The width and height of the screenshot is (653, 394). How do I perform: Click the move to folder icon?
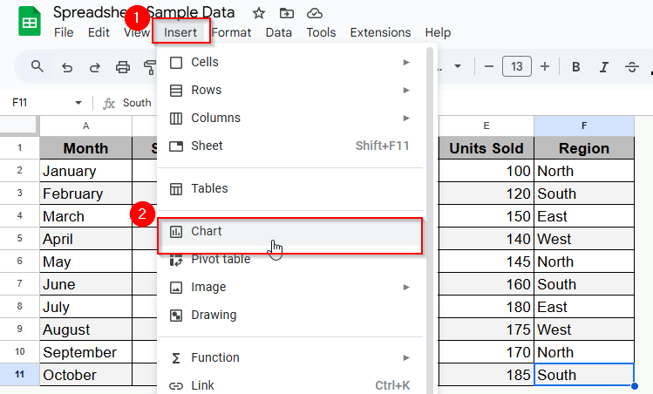(287, 13)
